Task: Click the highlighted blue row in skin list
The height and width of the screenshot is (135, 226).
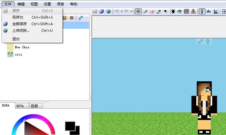Action: click(x=76, y=25)
